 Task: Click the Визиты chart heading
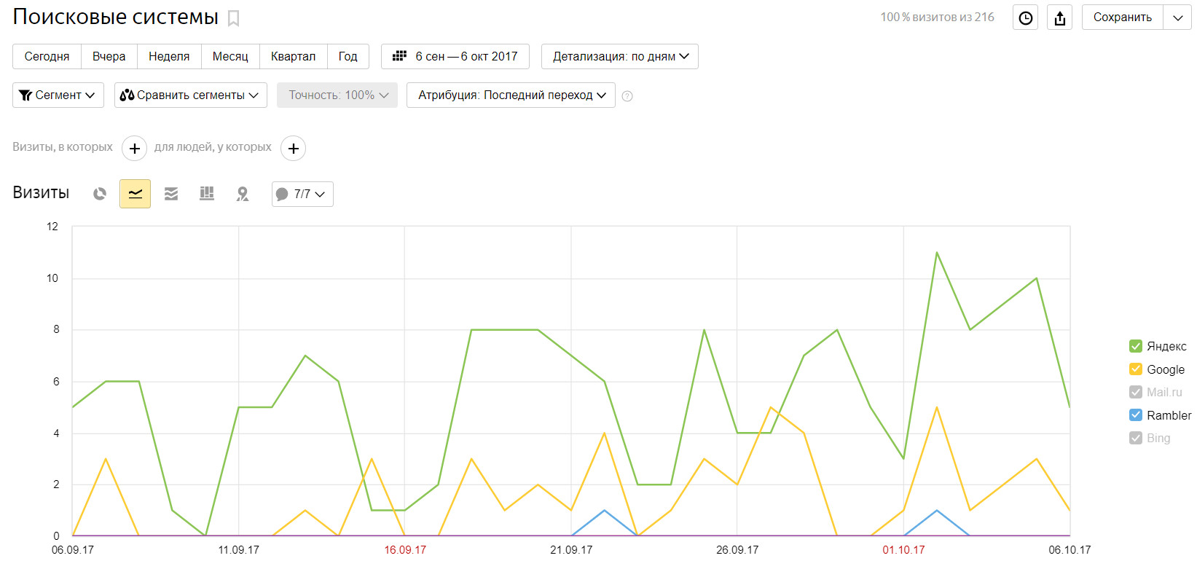coord(41,192)
